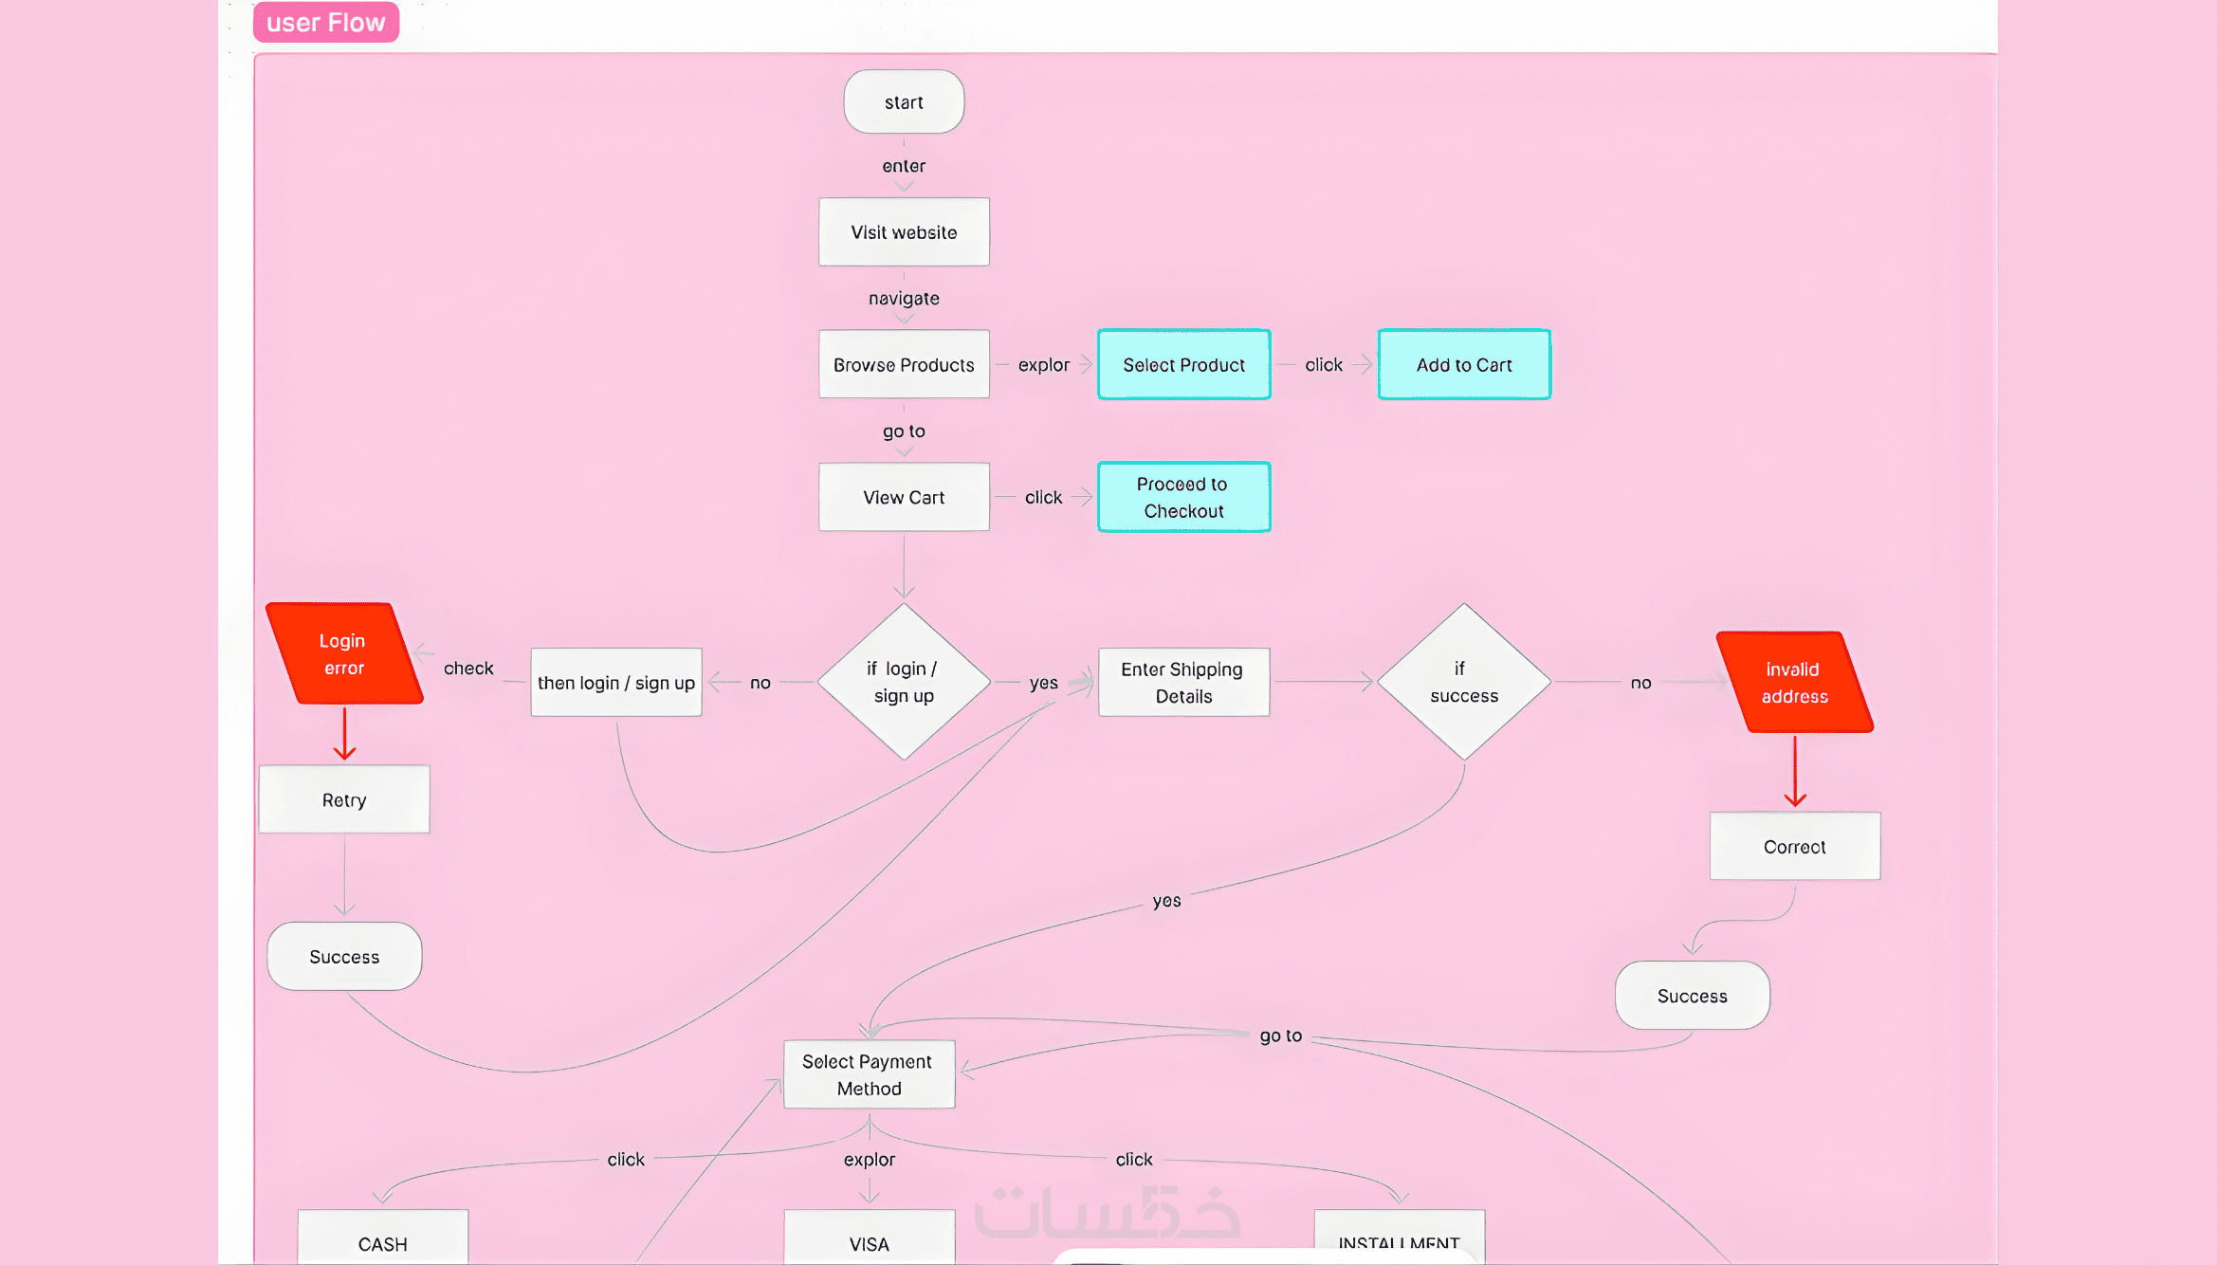Click the red invalid address shape

pyautogui.click(x=1793, y=683)
